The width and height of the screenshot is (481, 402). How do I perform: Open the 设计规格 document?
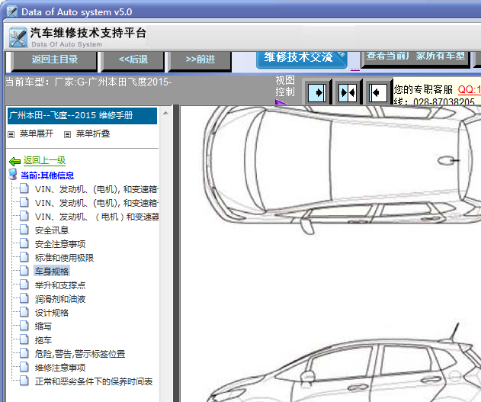[52, 313]
